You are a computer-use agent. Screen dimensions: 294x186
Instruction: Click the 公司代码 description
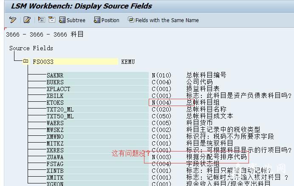click(200, 82)
